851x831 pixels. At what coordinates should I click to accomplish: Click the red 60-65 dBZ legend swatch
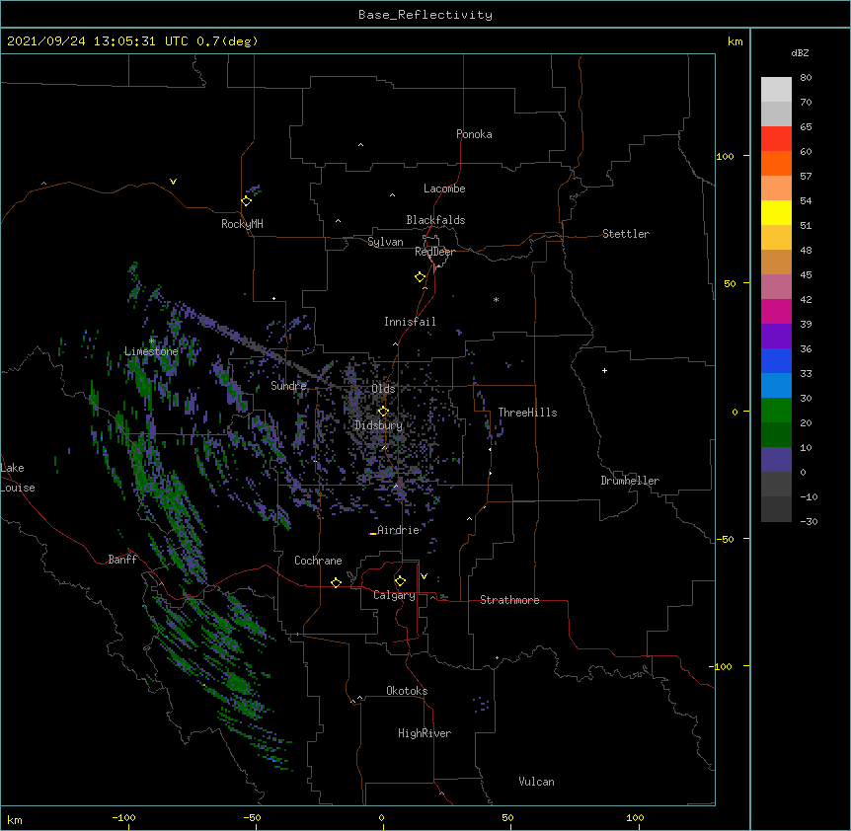click(776, 139)
